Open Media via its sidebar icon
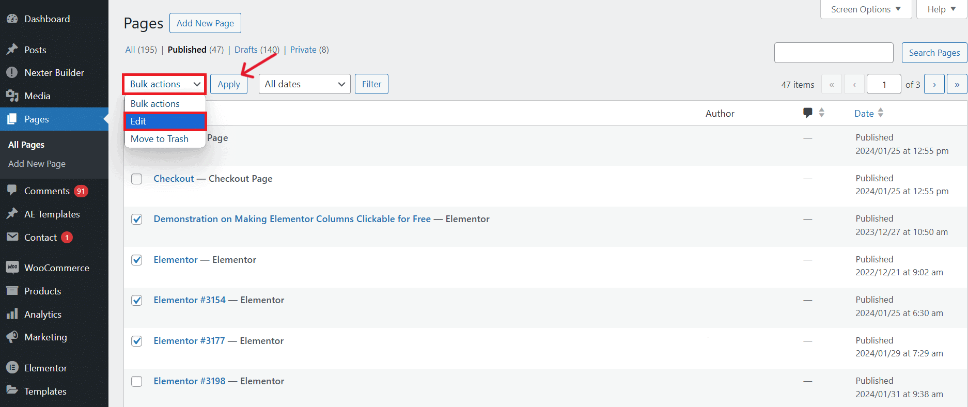 point(12,96)
